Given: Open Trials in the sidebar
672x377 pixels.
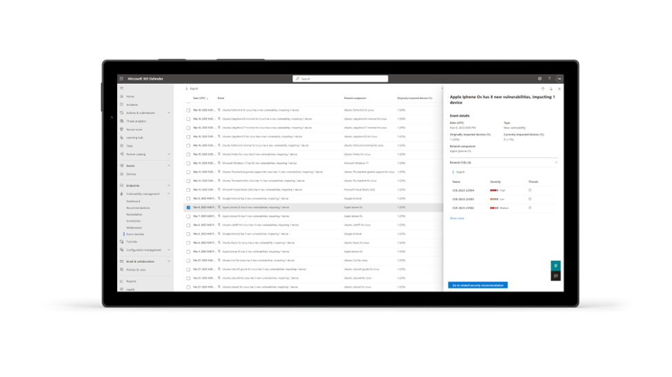Looking at the screenshot, I should [x=130, y=146].
